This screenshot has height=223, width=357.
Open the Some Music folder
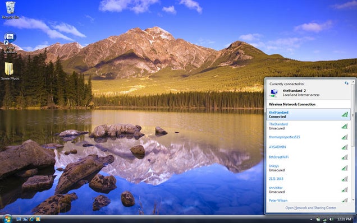(x=10, y=71)
